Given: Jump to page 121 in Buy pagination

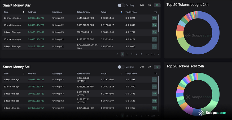Looking at the screenshot, I should click(x=153, y=54).
